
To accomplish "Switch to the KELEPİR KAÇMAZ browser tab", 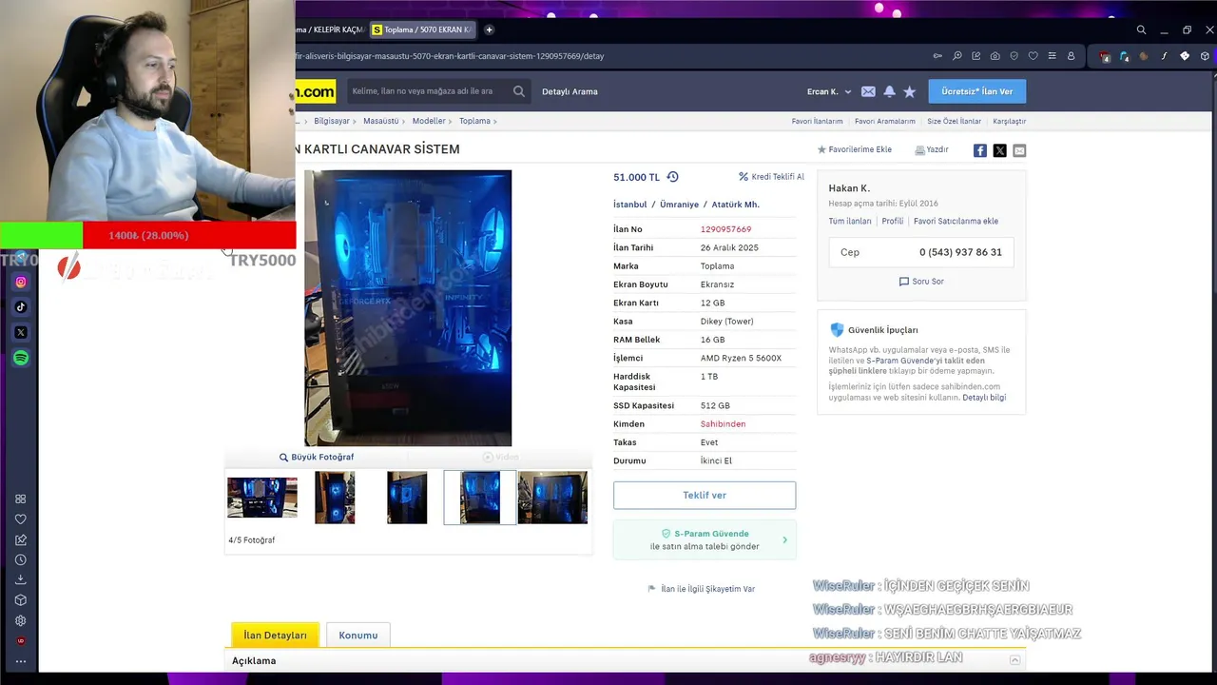I will (x=331, y=29).
